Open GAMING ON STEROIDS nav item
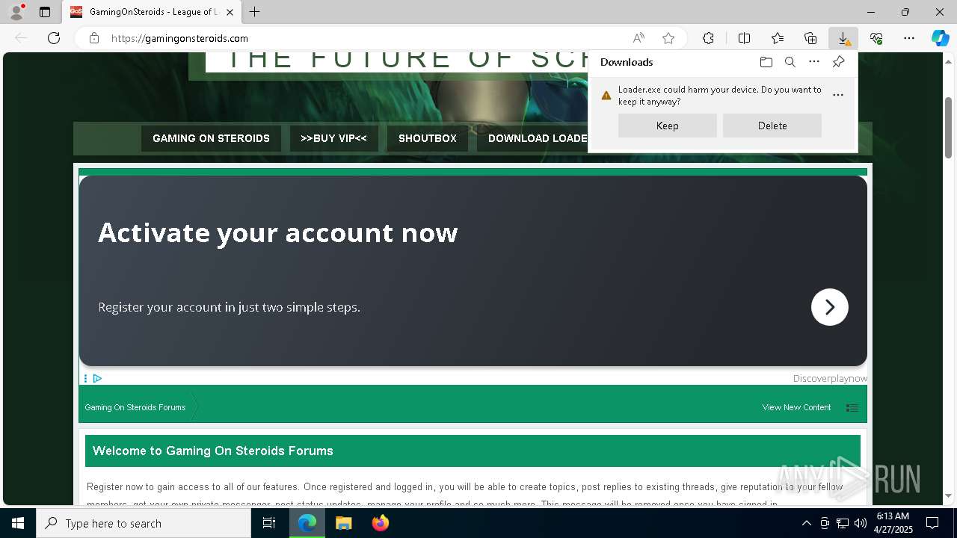Viewport: 957px width, 538px height. pyautogui.click(x=211, y=138)
